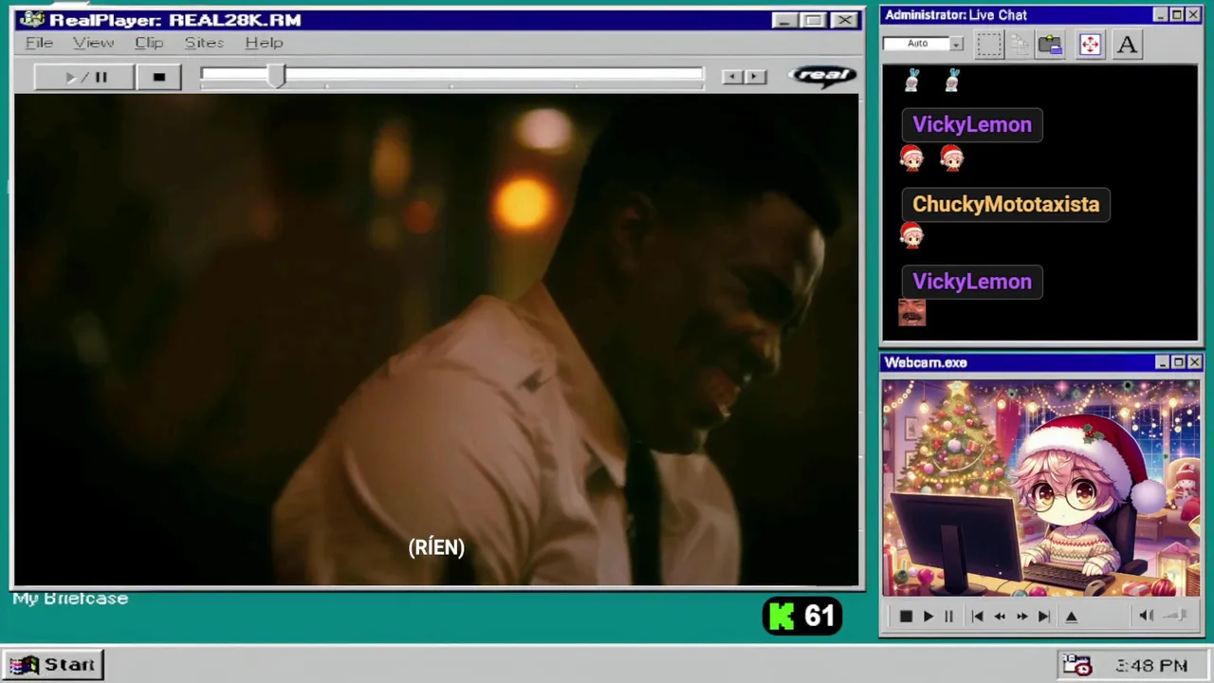
Task: Click the Webcam fast-forward button
Action: (x=1021, y=617)
